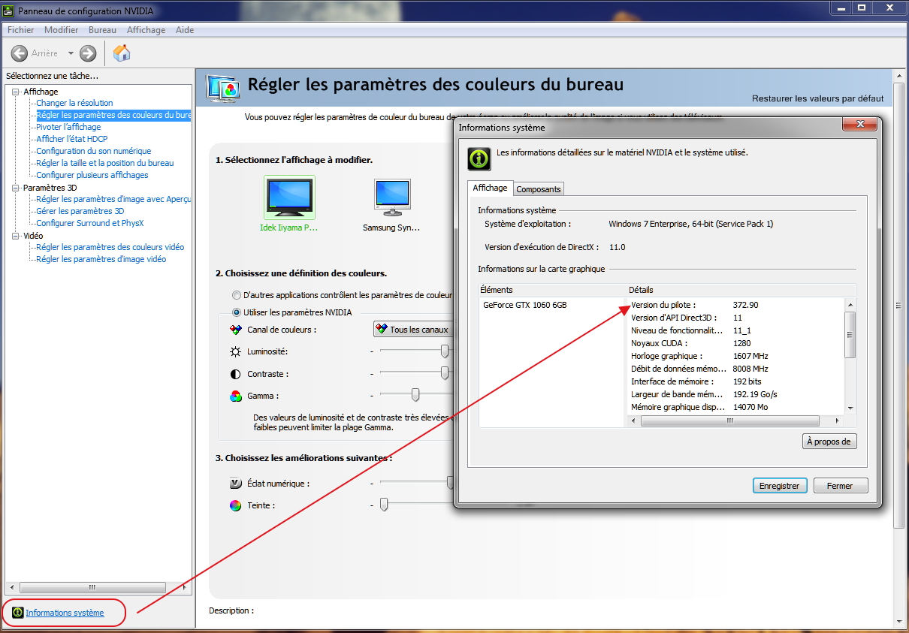This screenshot has height=633, width=909.
Task: Open Régler les paramètres d'image vidéo
Action: 101,259
